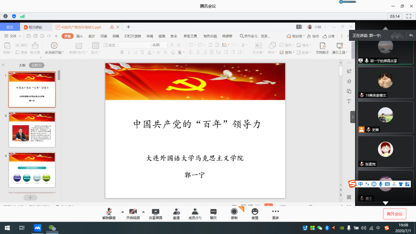Click the 离开会议 leave meeting button
The height and width of the screenshot is (234, 416).
tap(394, 214)
